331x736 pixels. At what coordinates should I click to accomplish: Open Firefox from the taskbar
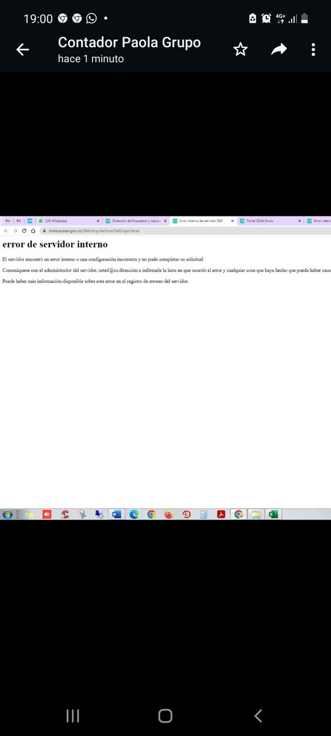tap(169, 514)
